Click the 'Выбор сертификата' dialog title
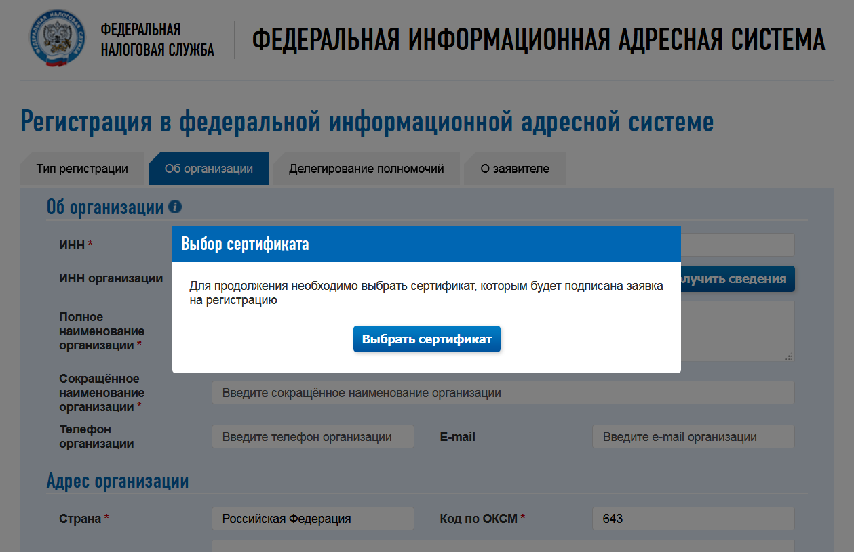Screen dimensions: 854x552 pos(246,244)
